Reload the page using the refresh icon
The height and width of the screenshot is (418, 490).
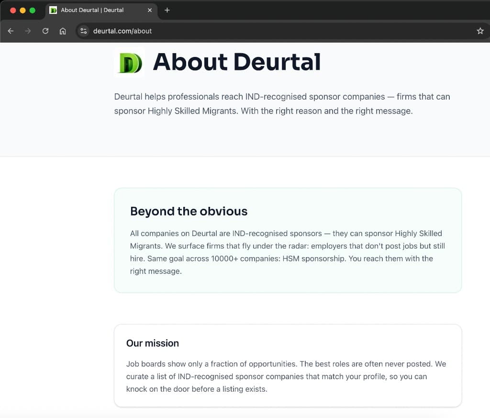tap(45, 31)
